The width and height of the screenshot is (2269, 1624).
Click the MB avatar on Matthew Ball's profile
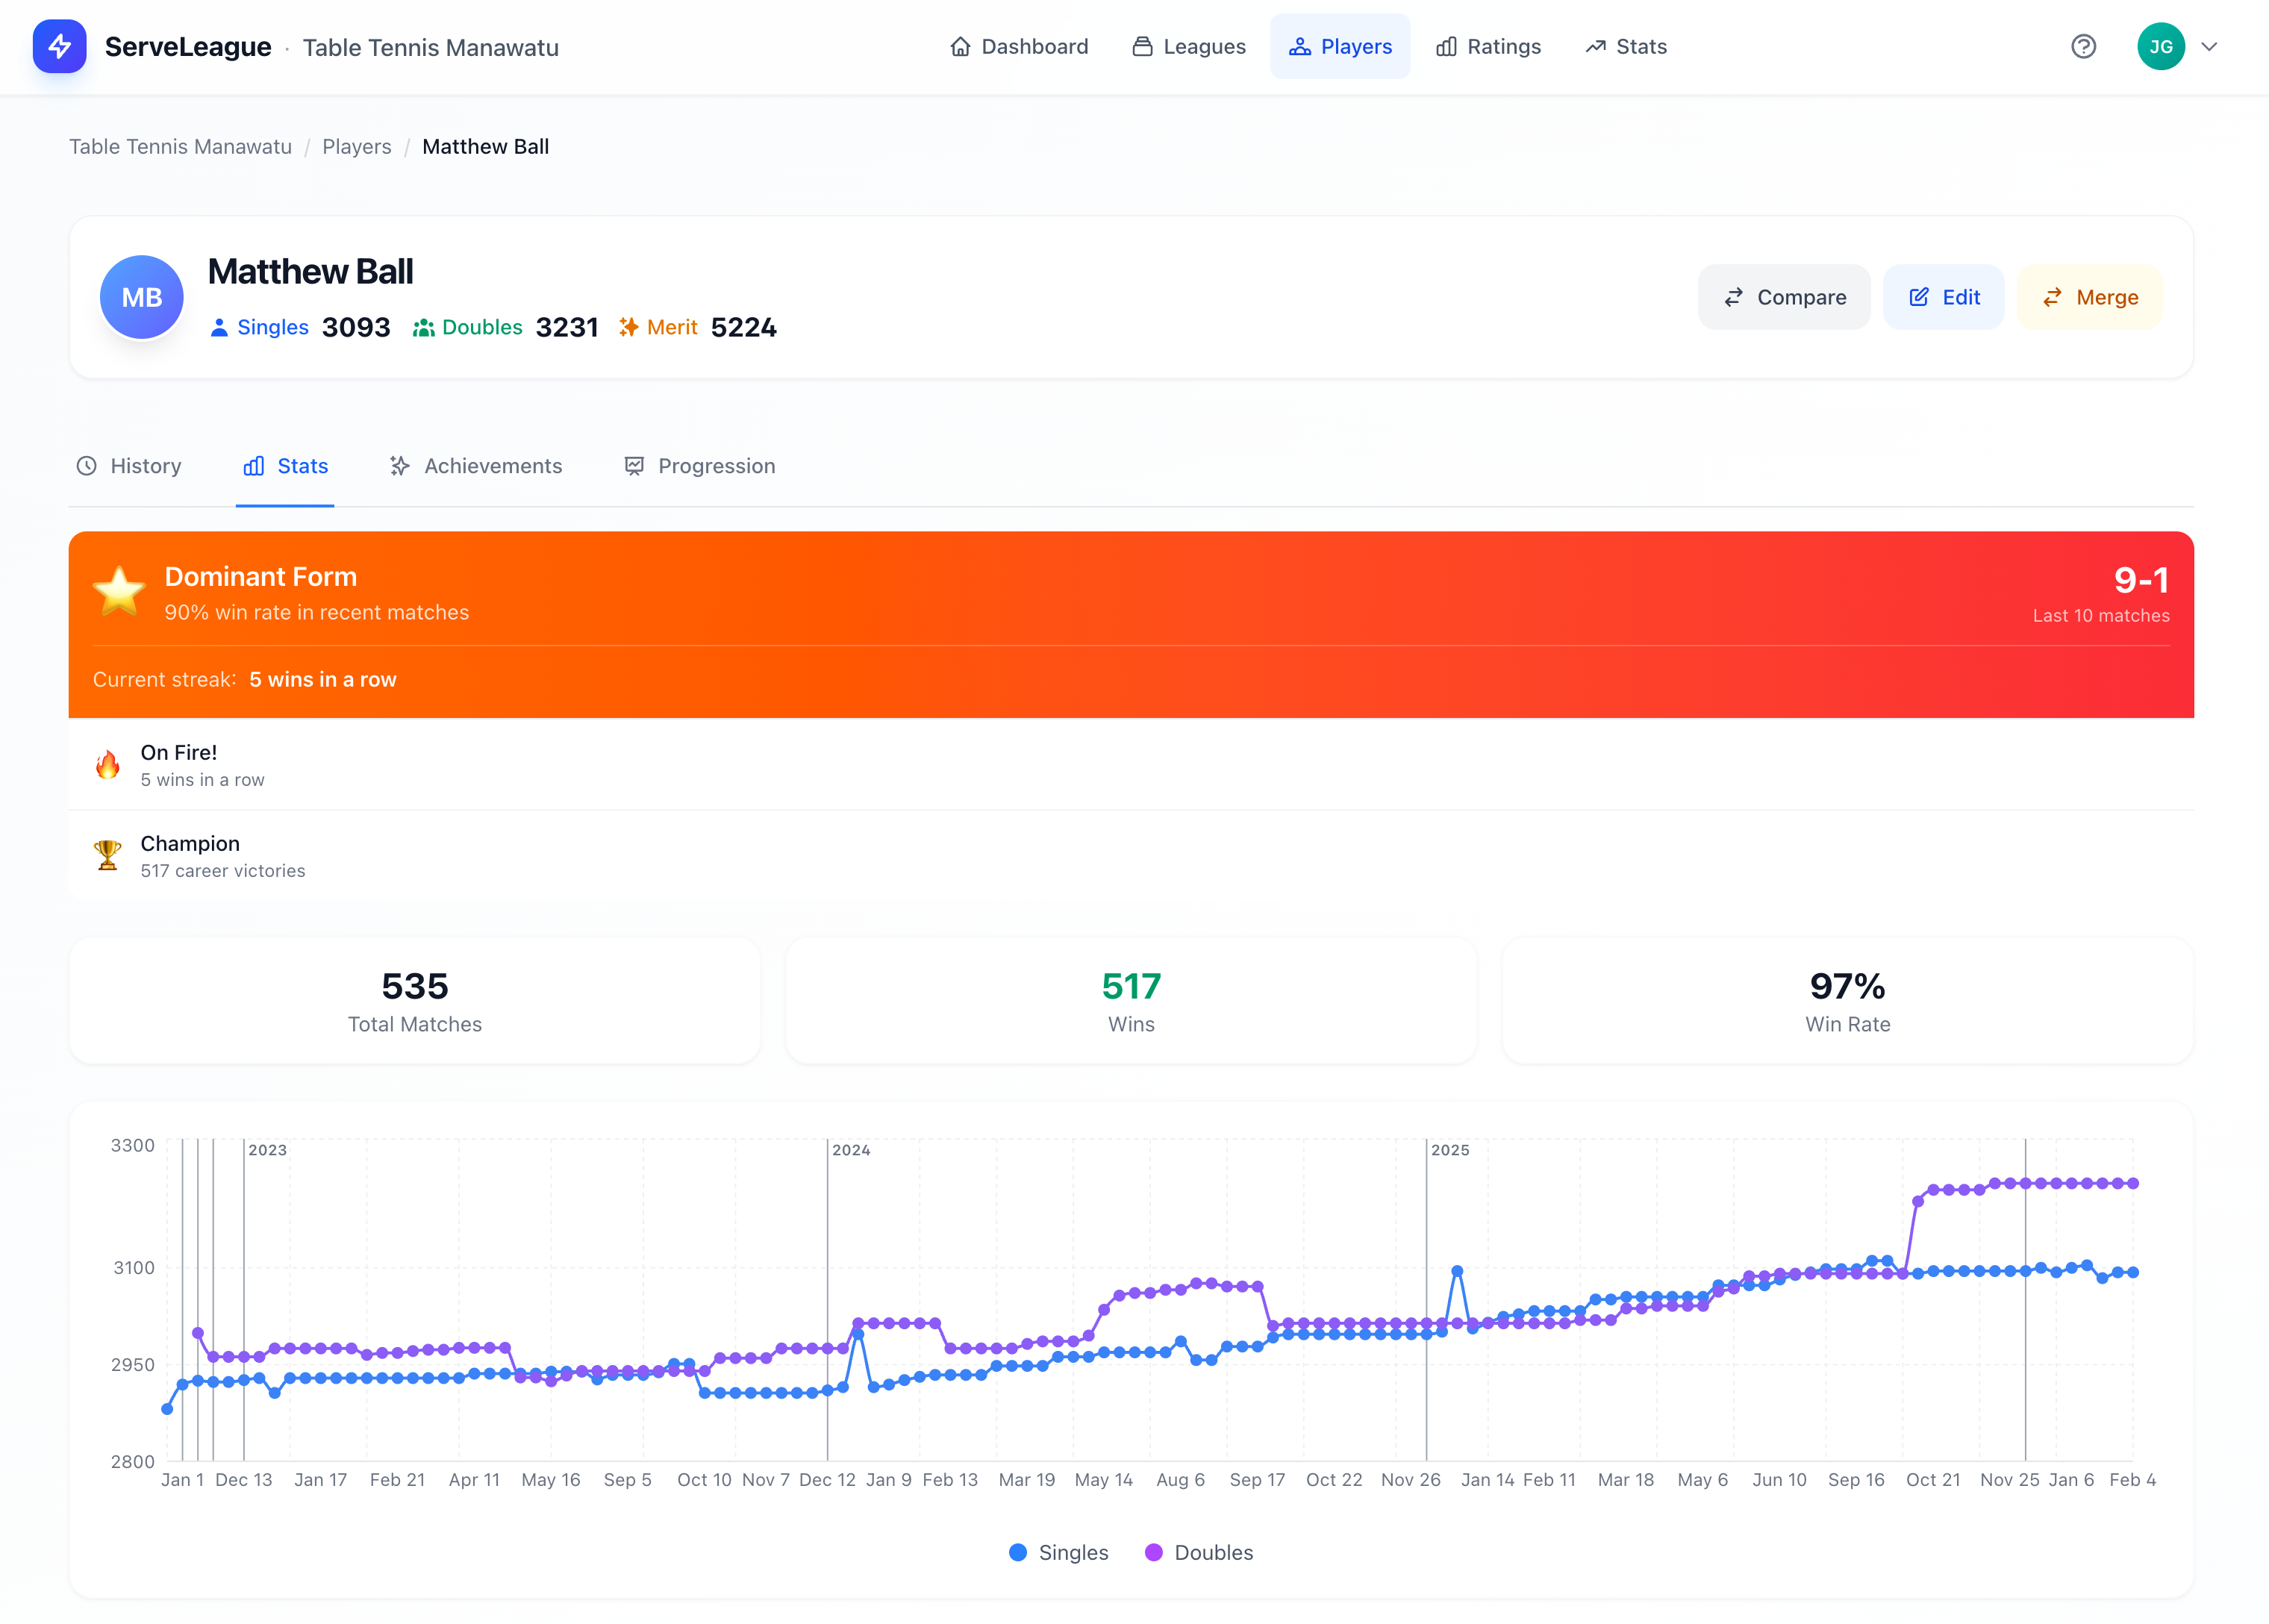[141, 297]
